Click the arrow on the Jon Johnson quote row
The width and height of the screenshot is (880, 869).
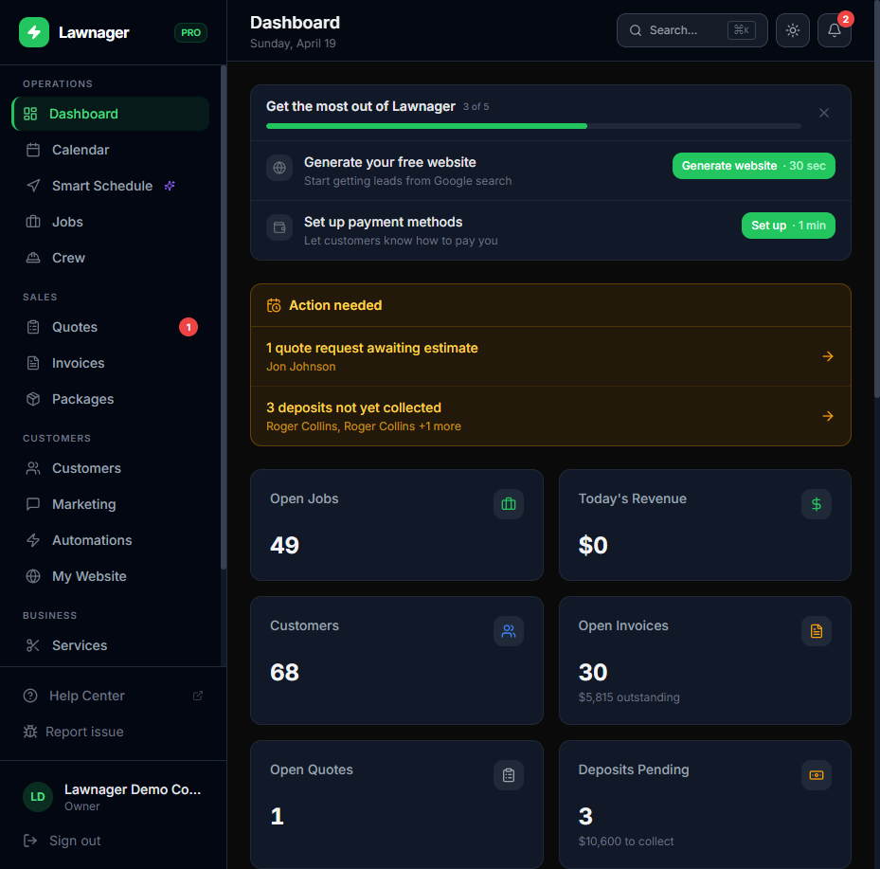(827, 356)
